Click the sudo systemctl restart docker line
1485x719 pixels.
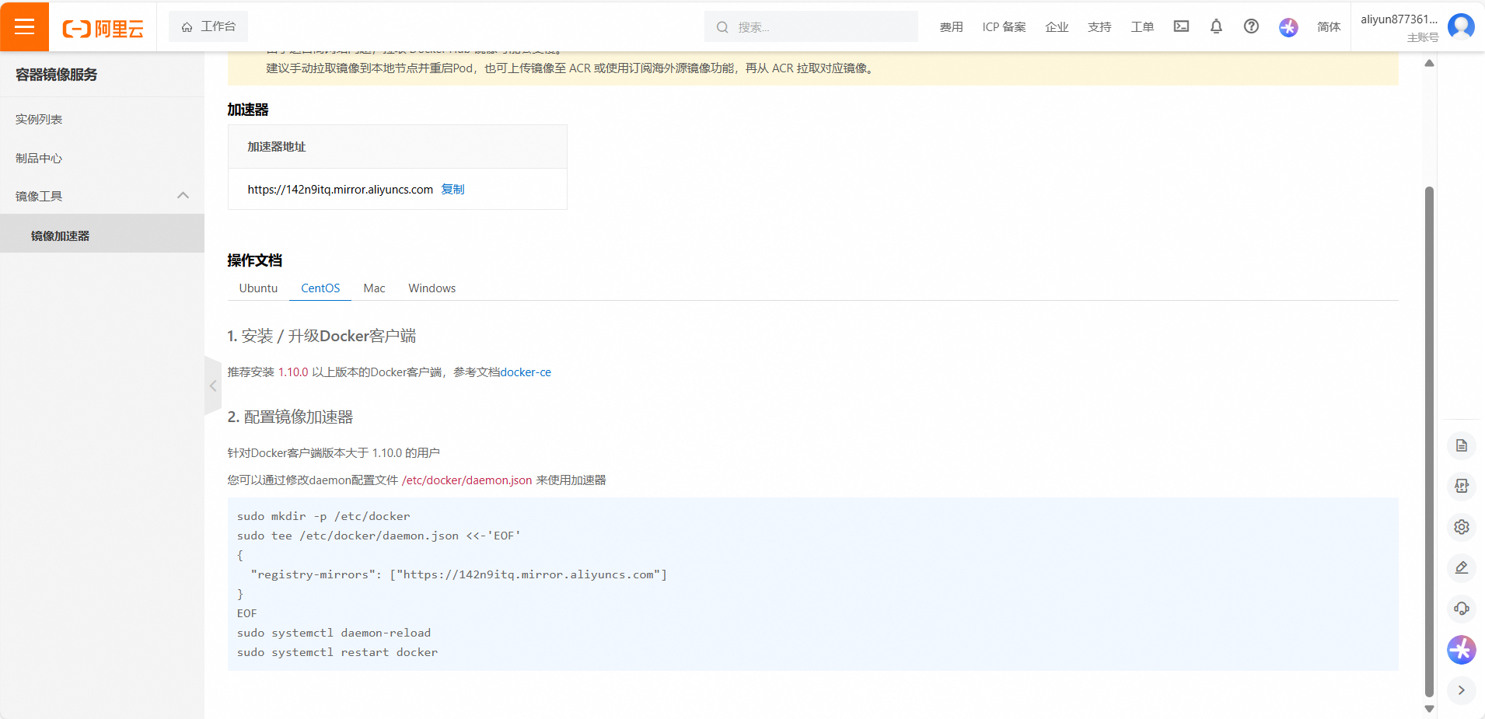pos(337,652)
